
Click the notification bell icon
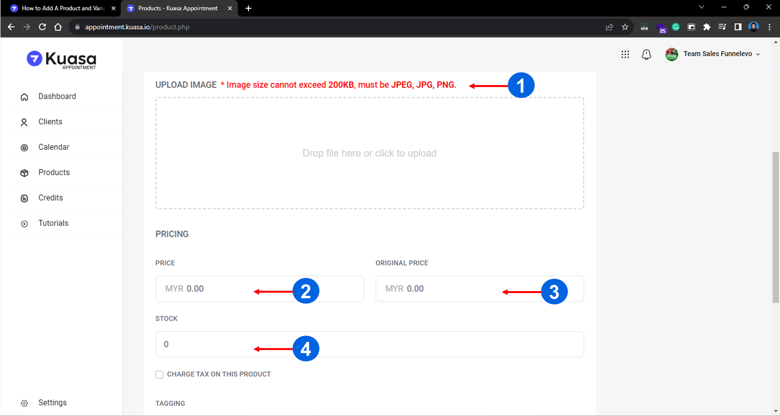(x=646, y=54)
